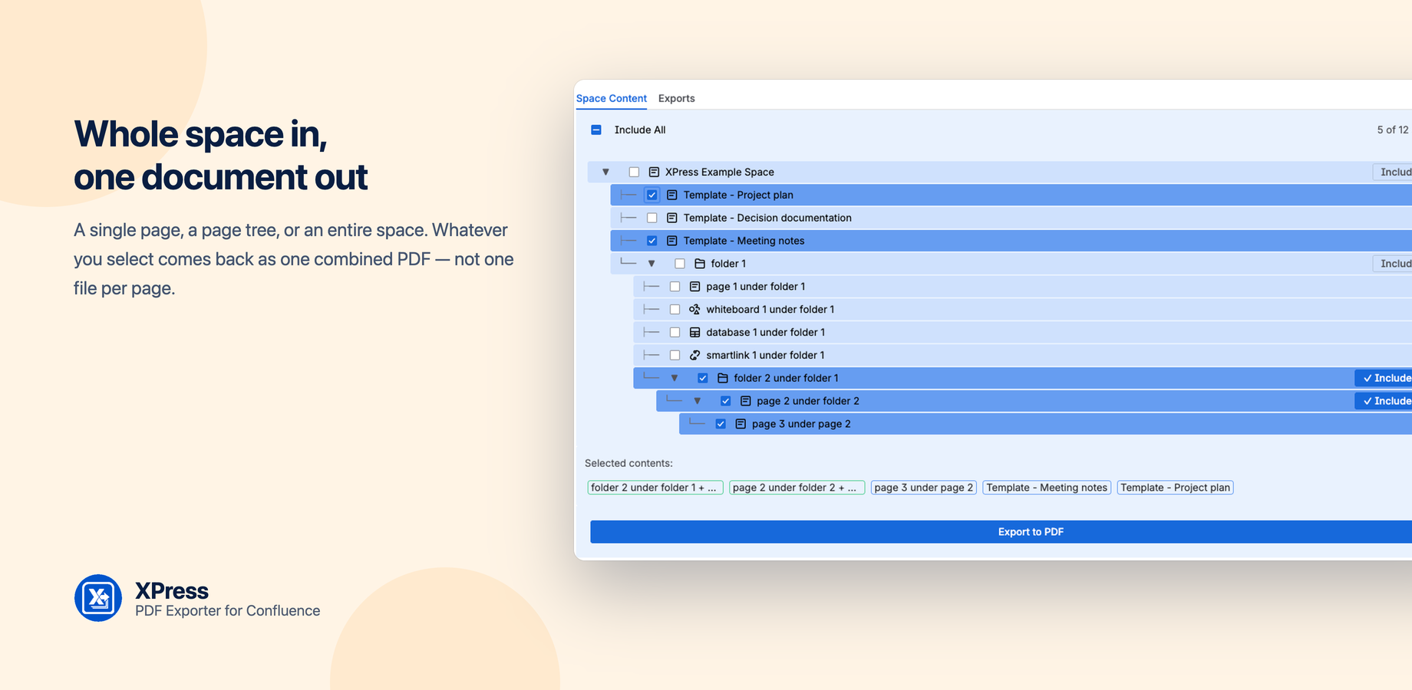This screenshot has height=690, width=1412.
Task: Click 'folder 2 under folder 1 + ...' tag
Action: (655, 488)
